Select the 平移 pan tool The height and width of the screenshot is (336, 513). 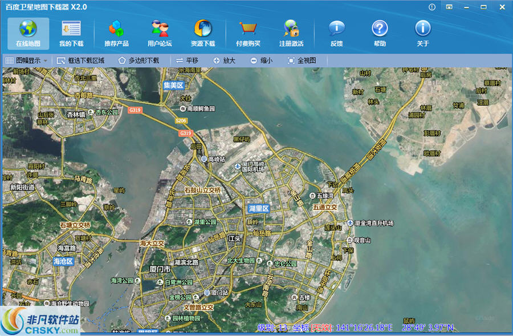[187, 60]
